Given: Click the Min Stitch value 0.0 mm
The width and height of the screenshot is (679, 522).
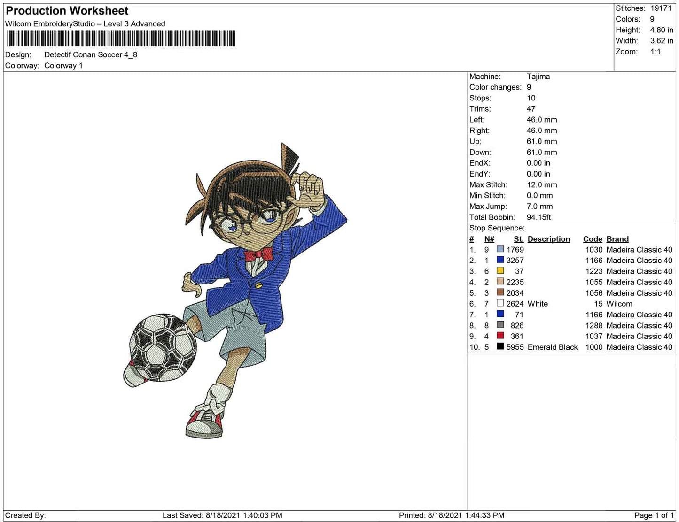Looking at the screenshot, I should 539,196.
